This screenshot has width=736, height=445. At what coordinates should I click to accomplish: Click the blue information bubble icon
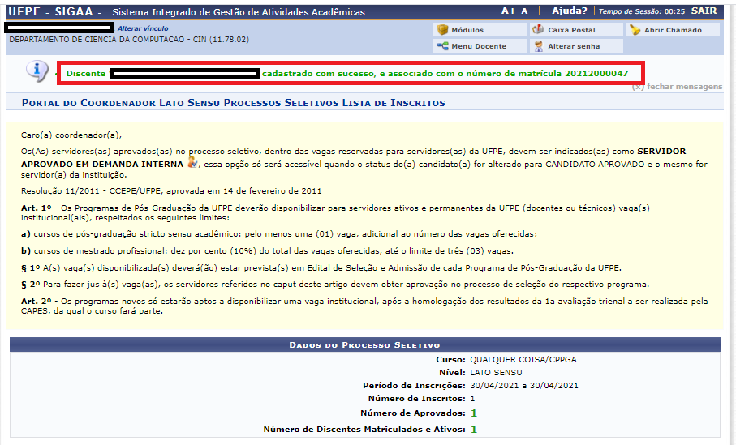pyautogui.click(x=37, y=72)
